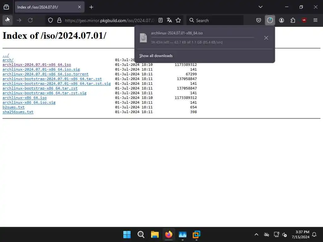Click the URL address field
This screenshot has width=323, height=242.
[109, 20]
